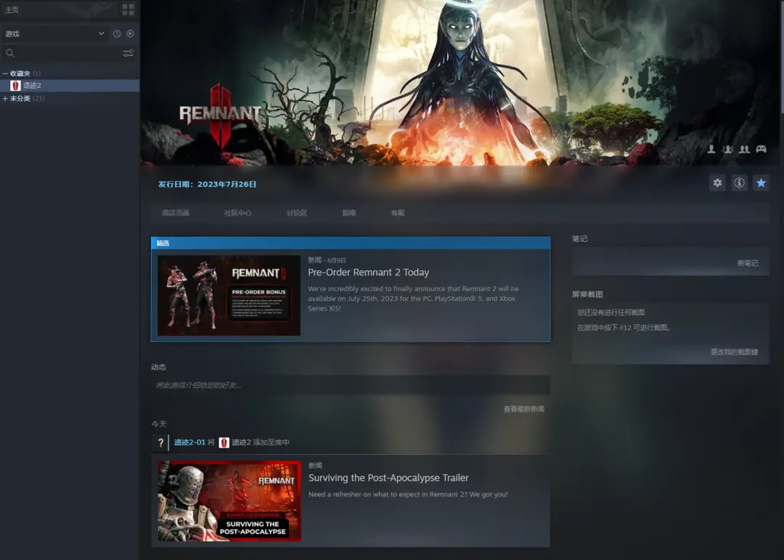The height and width of the screenshot is (560, 784).
Task: Click the question mark avatar icon
Action: [160, 442]
